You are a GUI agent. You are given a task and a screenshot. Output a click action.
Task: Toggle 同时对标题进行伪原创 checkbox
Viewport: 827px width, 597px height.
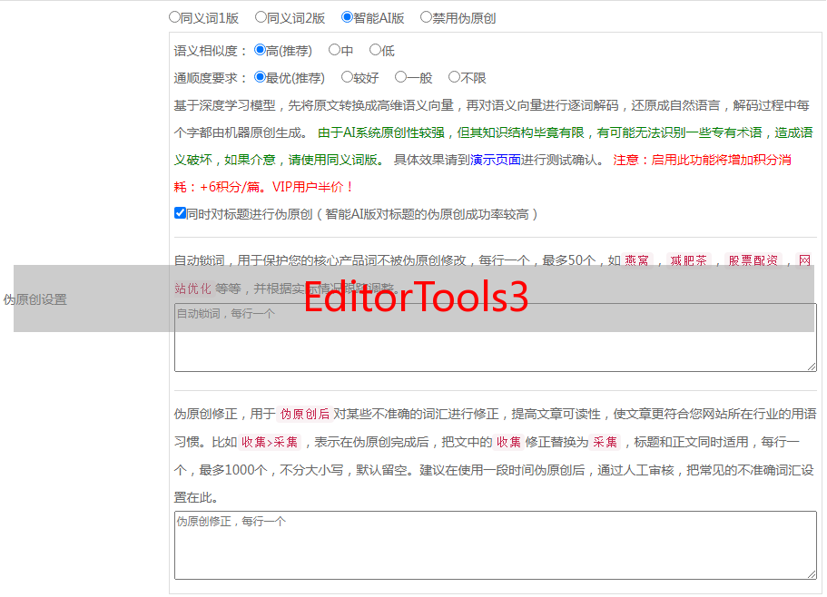180,213
